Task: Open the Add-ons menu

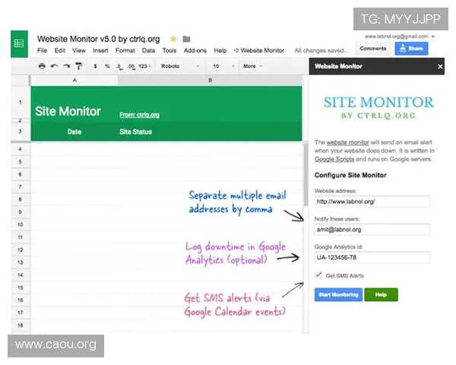Action: click(195, 50)
